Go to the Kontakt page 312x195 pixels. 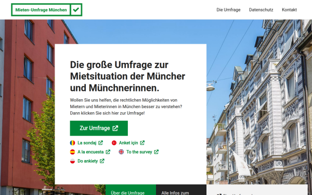click(289, 10)
